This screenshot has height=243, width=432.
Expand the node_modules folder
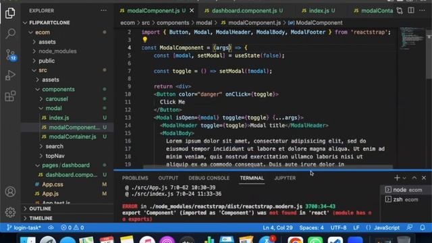(67, 51)
